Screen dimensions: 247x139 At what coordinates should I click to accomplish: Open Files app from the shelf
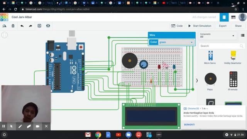click(x=129, y=135)
